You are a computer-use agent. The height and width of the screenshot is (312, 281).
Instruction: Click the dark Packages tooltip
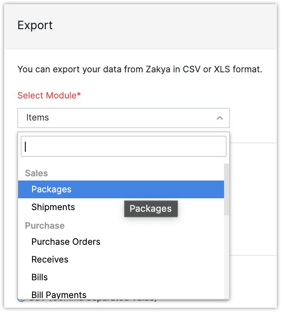tap(151, 208)
